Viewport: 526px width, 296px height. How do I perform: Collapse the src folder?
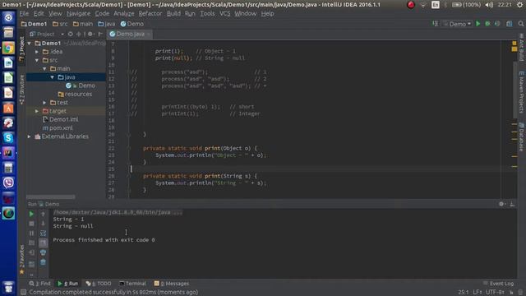click(37, 60)
